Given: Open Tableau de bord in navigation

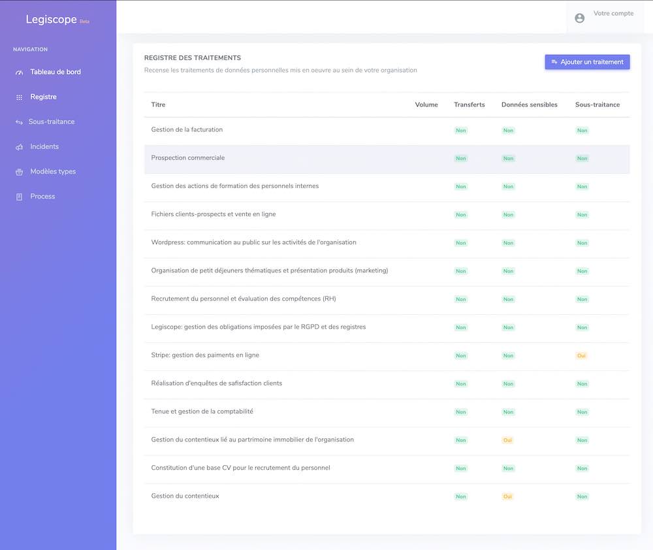Looking at the screenshot, I should [x=56, y=72].
